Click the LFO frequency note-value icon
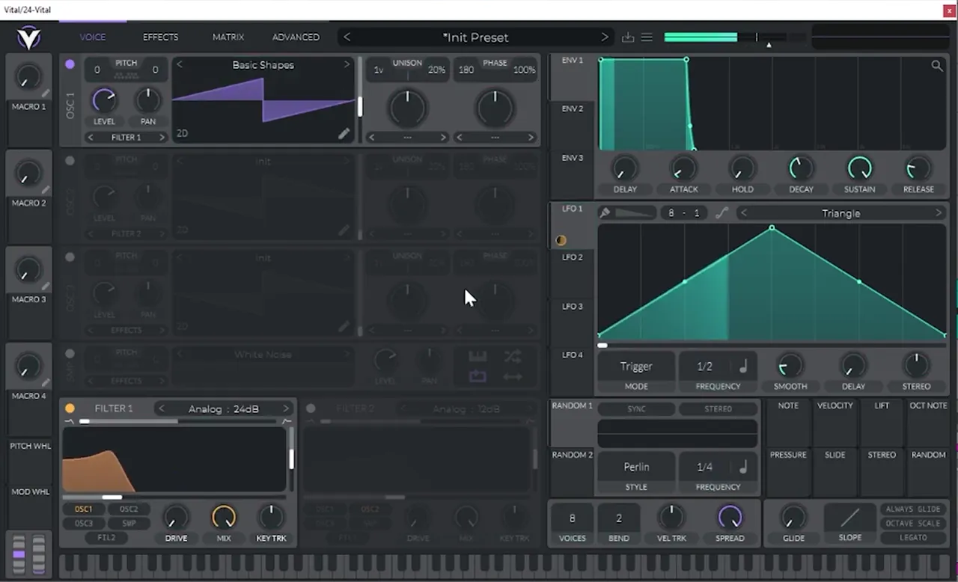The width and height of the screenshot is (958, 582). click(743, 367)
